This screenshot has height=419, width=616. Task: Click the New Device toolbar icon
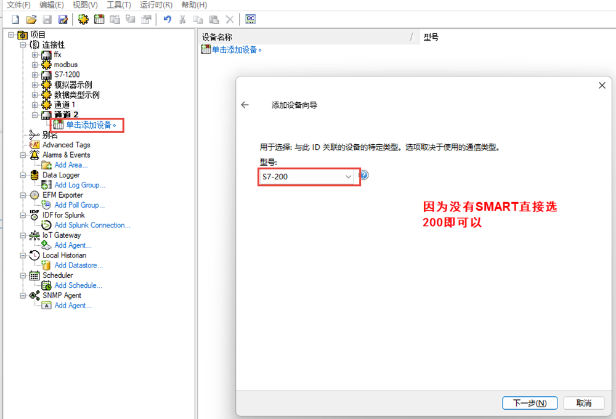click(x=99, y=20)
